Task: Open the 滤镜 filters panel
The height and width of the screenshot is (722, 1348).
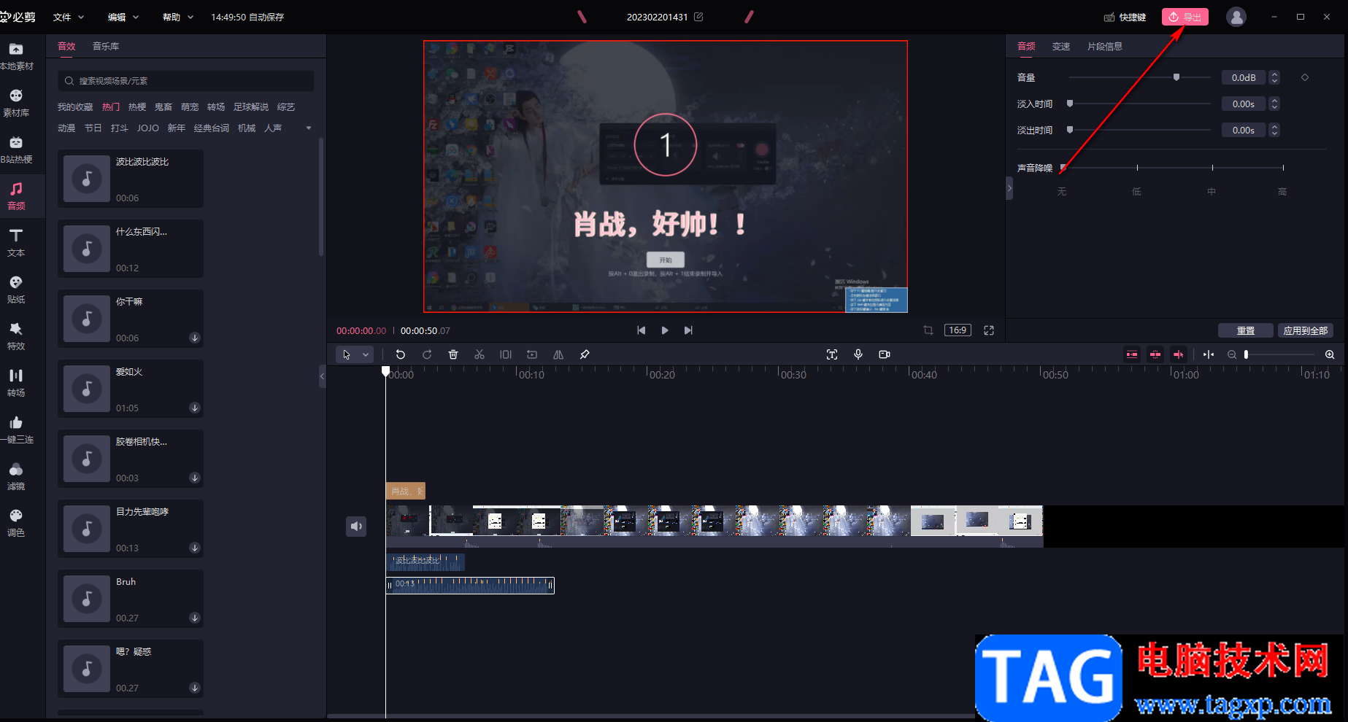Action: [16, 476]
